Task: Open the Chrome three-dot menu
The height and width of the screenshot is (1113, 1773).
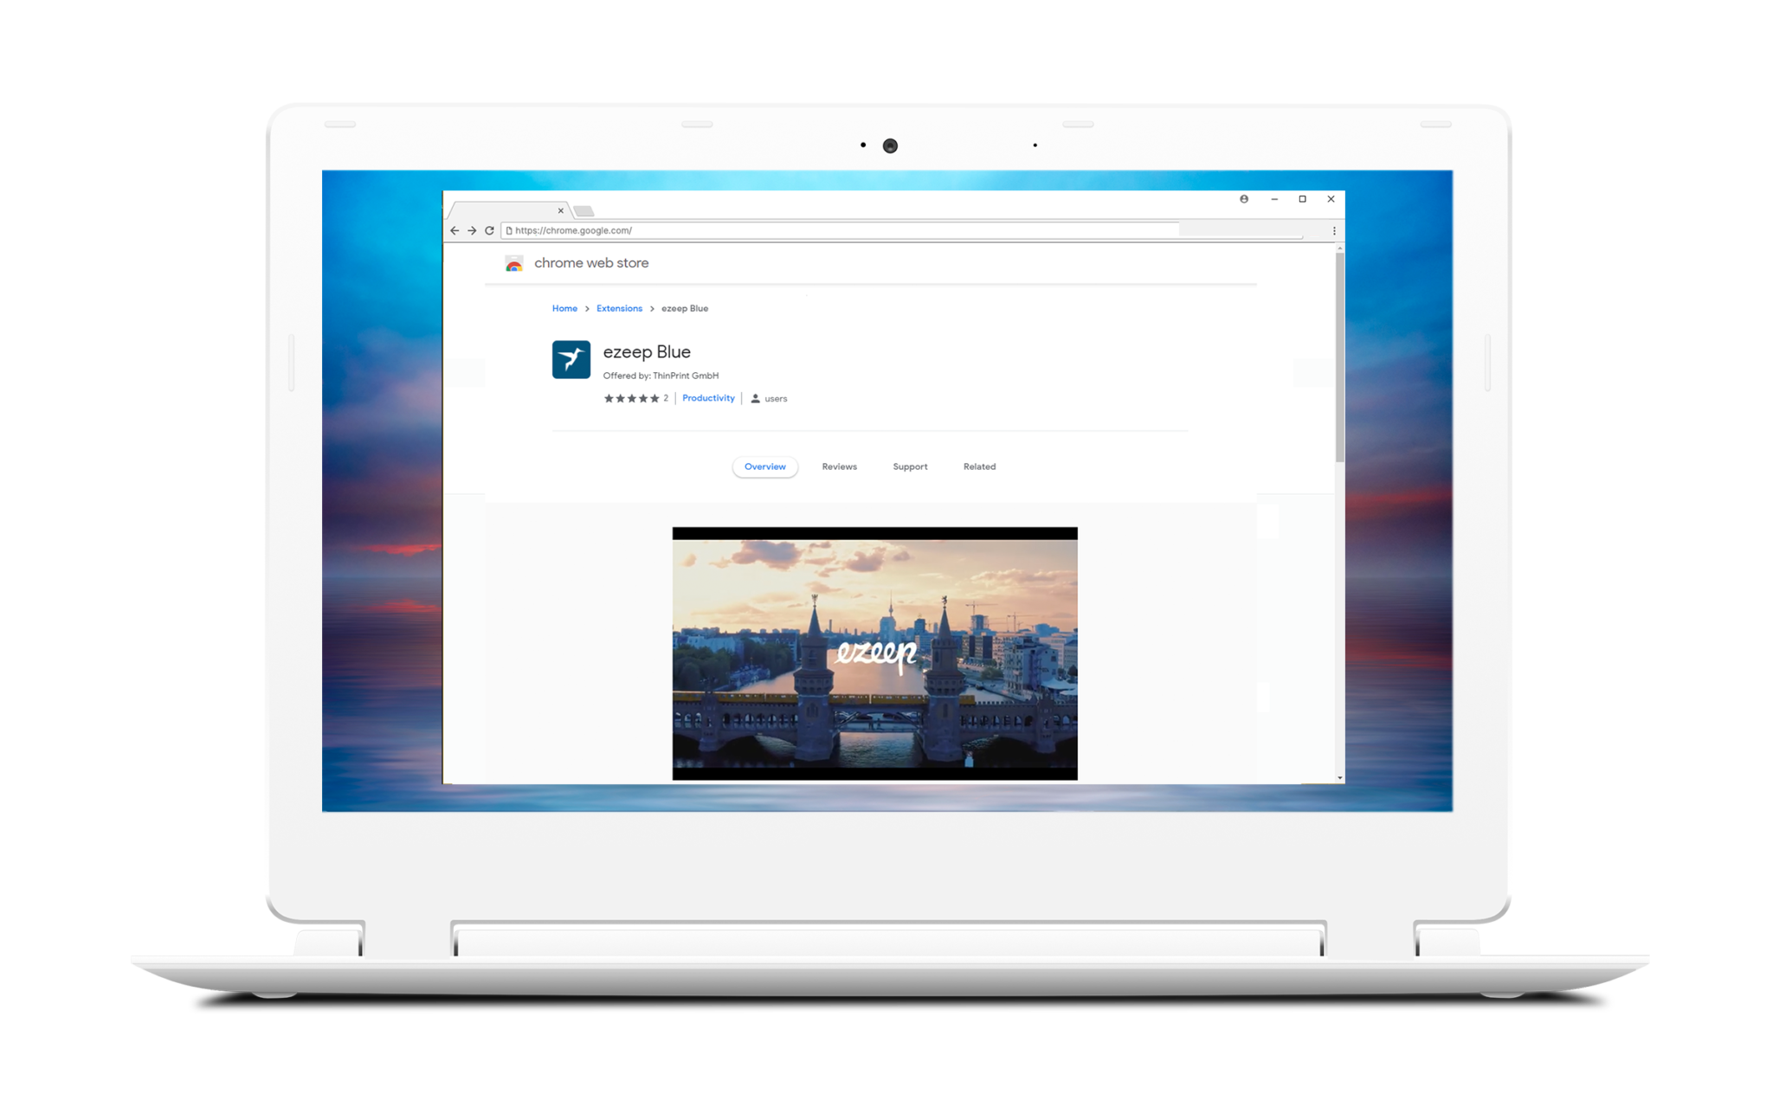Action: tap(1335, 230)
